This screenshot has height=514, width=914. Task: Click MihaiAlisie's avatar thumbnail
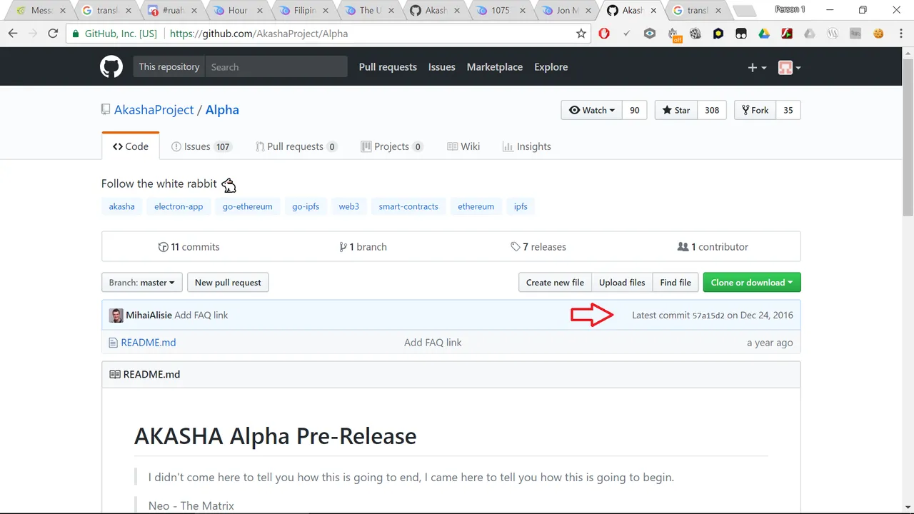tap(116, 316)
